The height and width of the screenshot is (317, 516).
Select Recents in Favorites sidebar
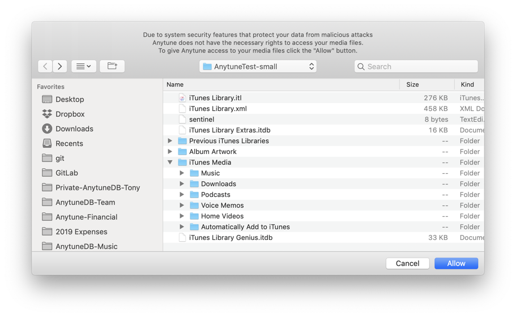(69, 143)
